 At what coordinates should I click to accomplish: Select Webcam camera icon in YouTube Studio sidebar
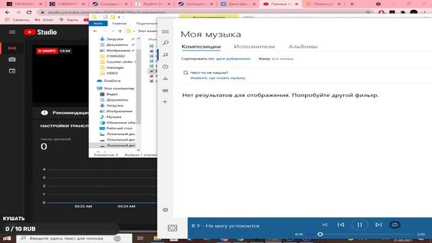(x=12, y=59)
